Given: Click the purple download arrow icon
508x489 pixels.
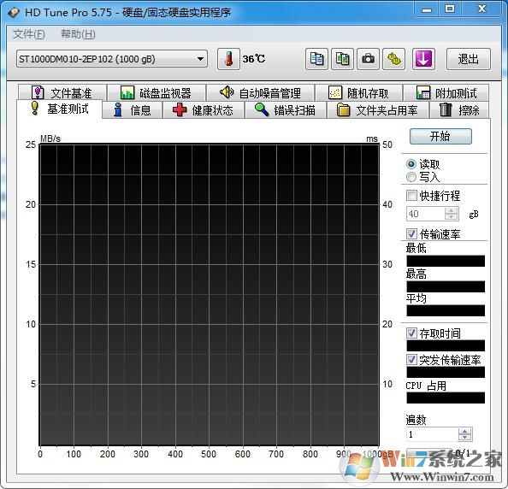Looking at the screenshot, I should click(423, 59).
